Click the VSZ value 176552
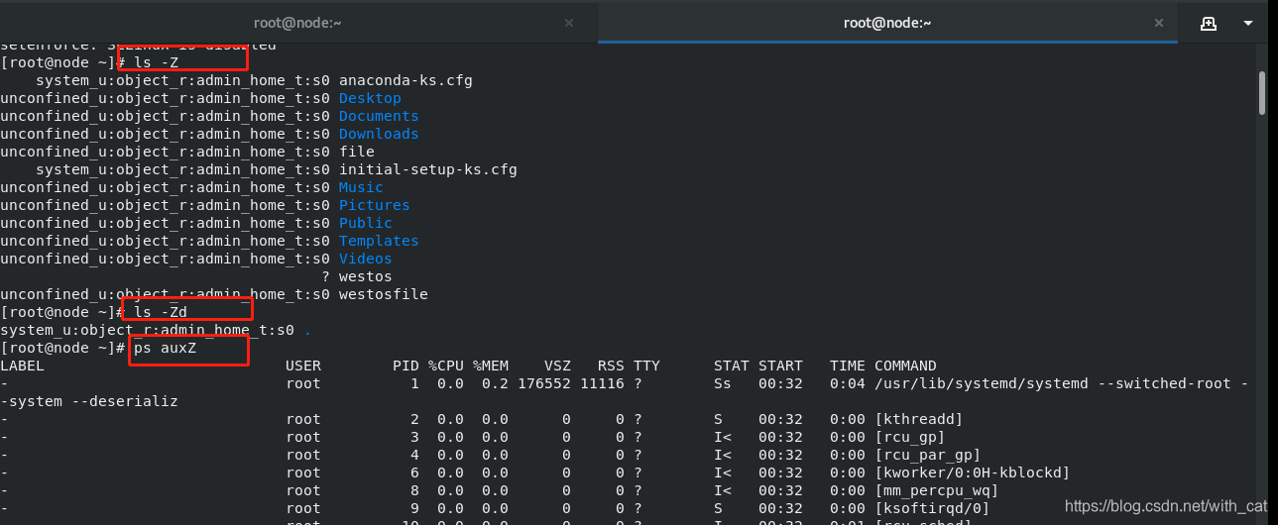Viewport: 1278px width, 525px height. (544, 383)
